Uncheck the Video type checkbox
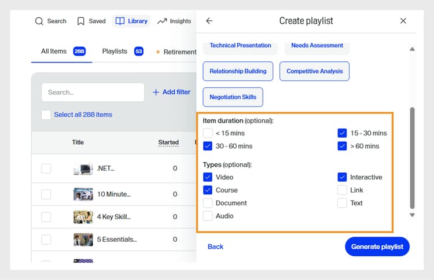Viewport: 434px width, 280px height. click(208, 177)
